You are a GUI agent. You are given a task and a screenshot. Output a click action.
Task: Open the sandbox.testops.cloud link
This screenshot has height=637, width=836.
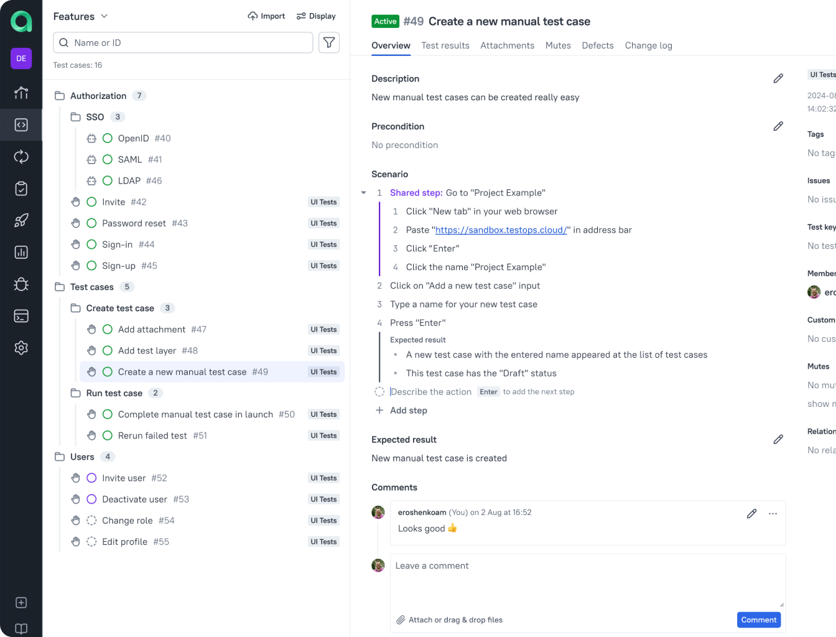click(501, 230)
